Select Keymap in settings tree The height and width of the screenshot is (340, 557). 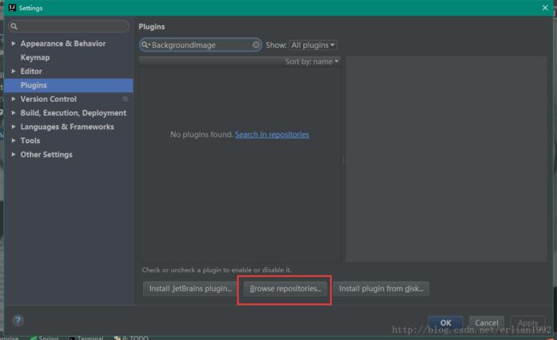35,57
